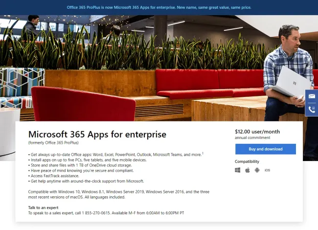The height and width of the screenshot is (230, 318).
Task: Click the footnote 1 superscript after 'and more.'
Action: tap(203, 153)
